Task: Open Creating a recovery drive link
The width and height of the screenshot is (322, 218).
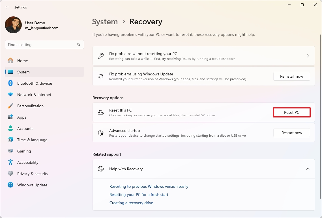Action: tap(131, 203)
